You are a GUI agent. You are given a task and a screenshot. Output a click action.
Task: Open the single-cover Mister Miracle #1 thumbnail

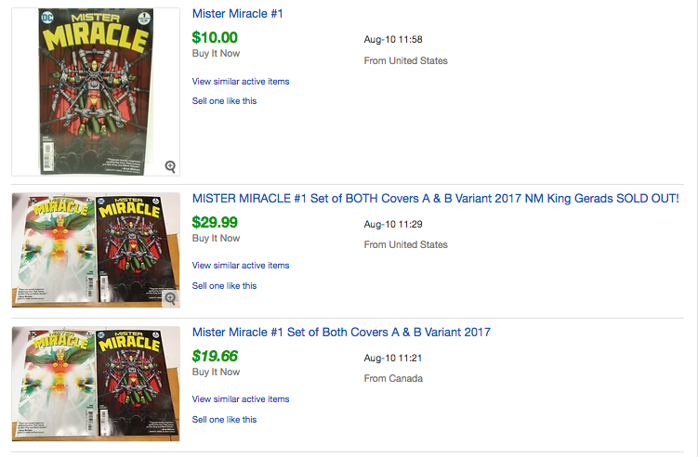[x=96, y=92]
